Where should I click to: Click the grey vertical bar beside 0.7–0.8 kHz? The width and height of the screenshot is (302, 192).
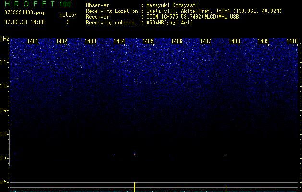(9, 148)
